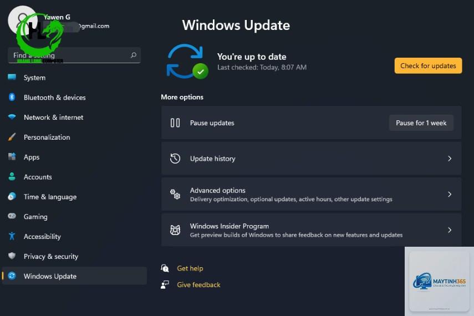This screenshot has width=474, height=316.
Task: Click Pause for 1 week button
Action: coord(421,123)
